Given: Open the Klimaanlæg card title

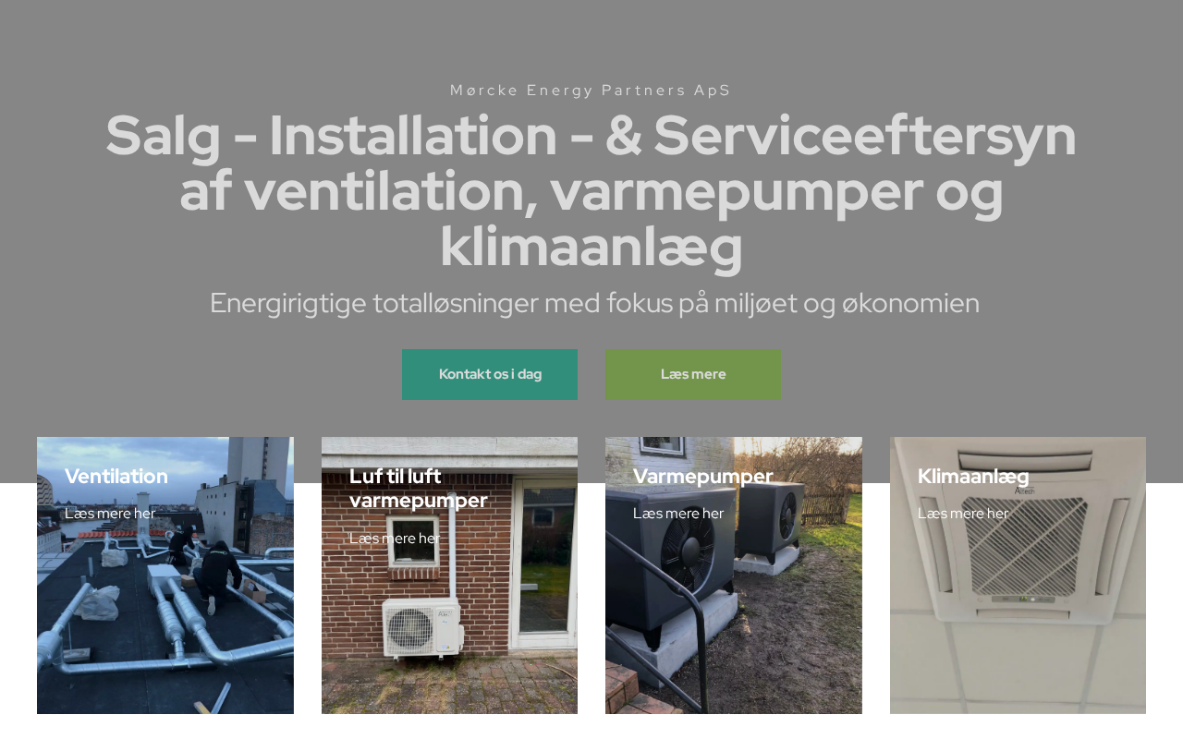Looking at the screenshot, I should [x=973, y=477].
